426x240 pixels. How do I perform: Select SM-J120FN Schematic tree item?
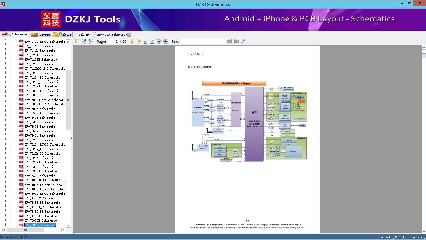point(41,60)
